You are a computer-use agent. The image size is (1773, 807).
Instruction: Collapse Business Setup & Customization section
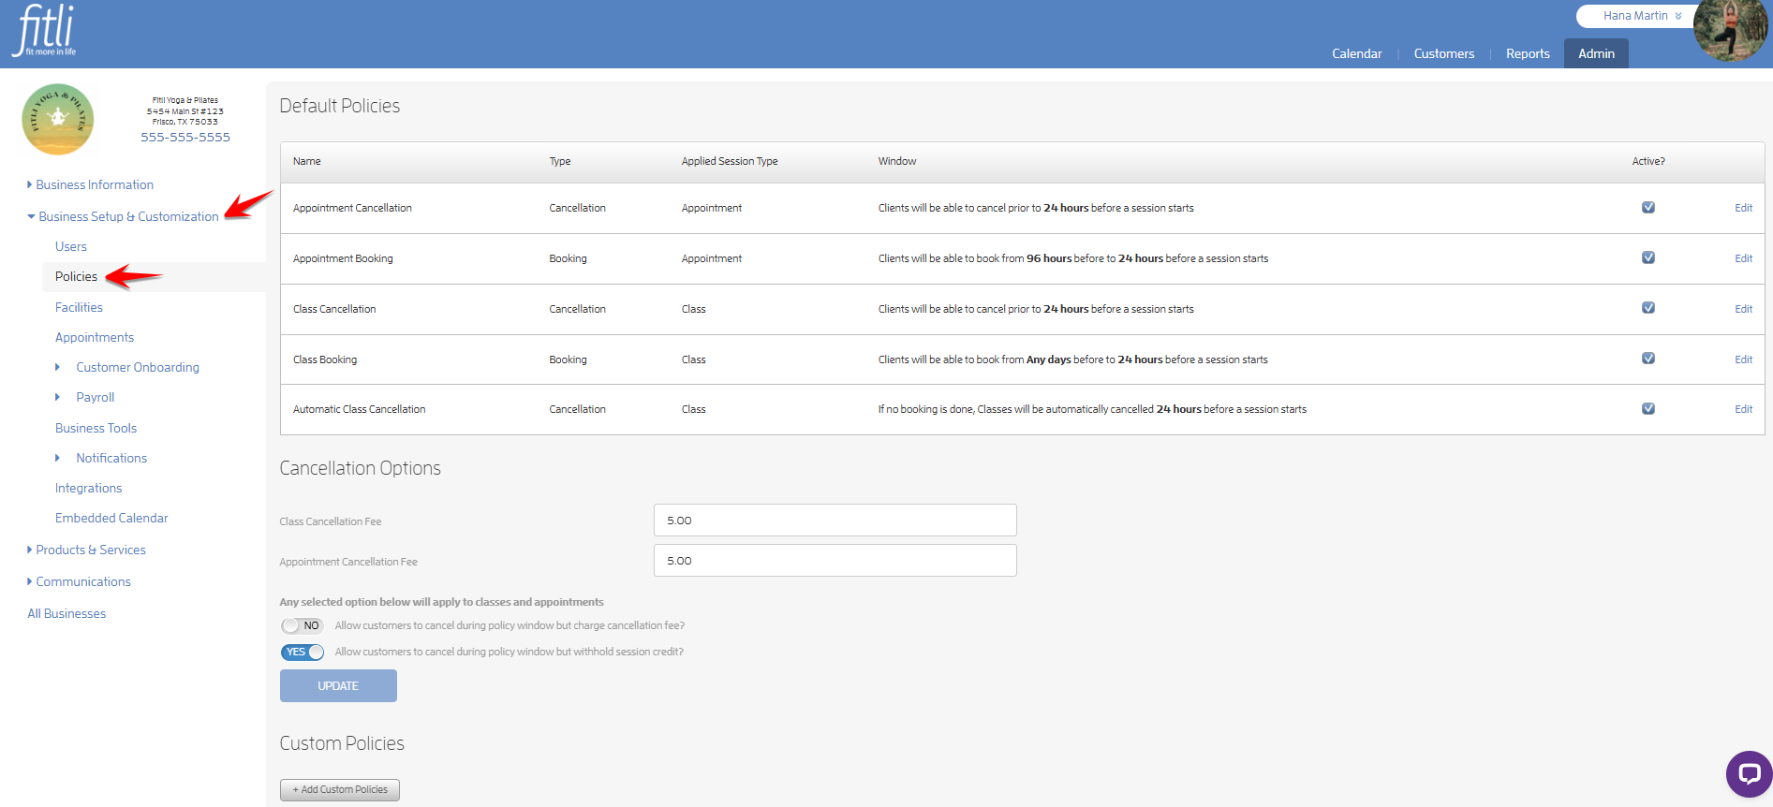[x=123, y=216]
